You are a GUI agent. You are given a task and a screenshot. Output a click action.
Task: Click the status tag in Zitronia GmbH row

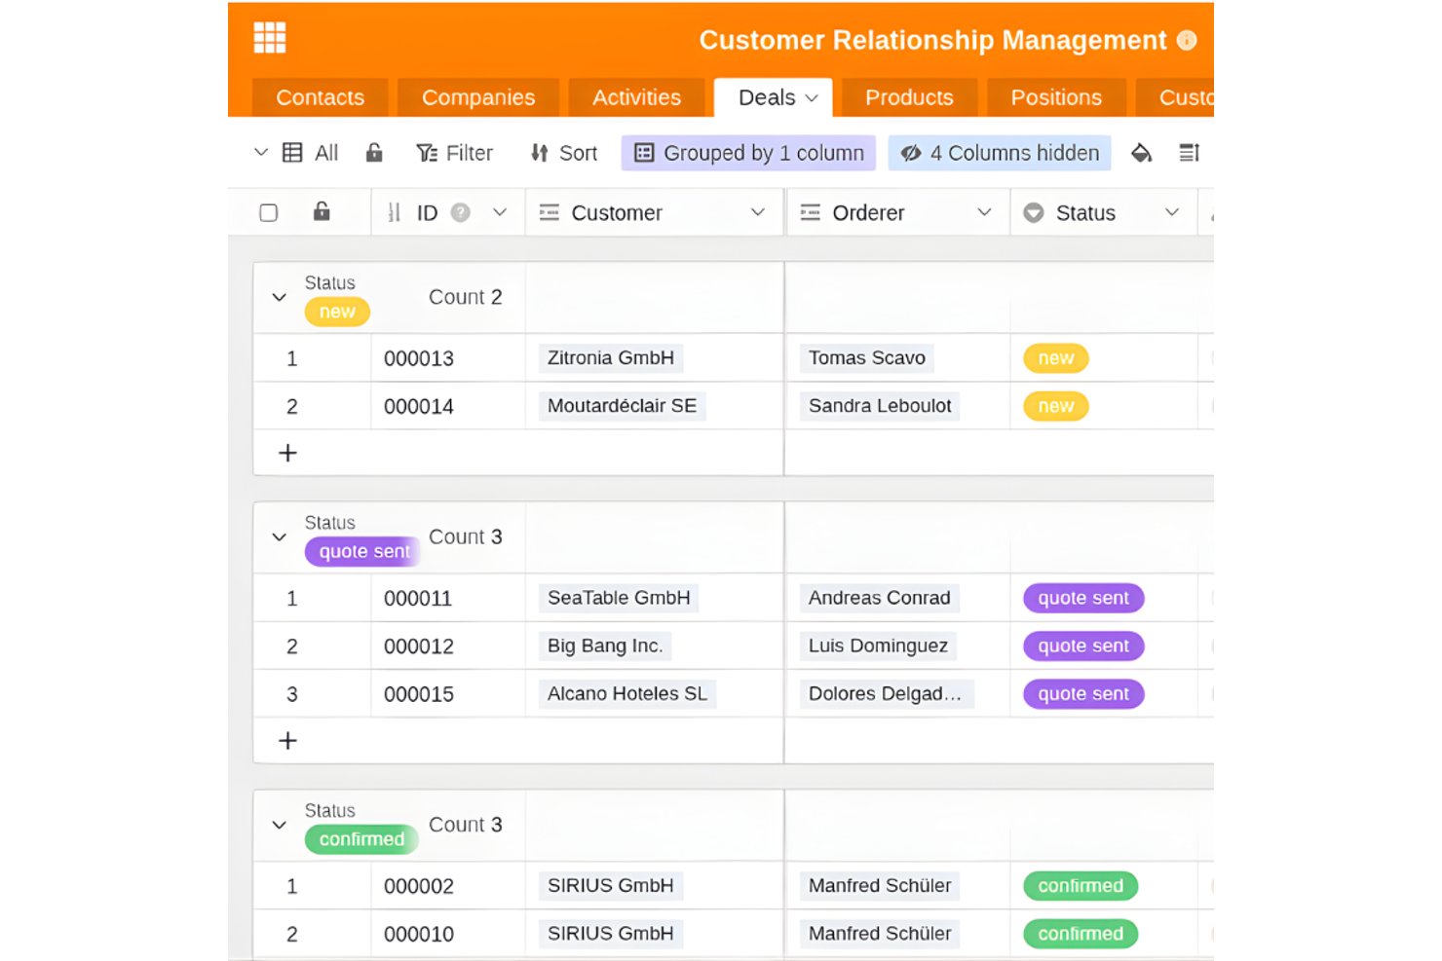1056,358
